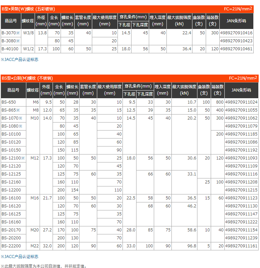Select JAN barcode 4989270911093
This screenshot has width=260, height=268.
click(241, 158)
